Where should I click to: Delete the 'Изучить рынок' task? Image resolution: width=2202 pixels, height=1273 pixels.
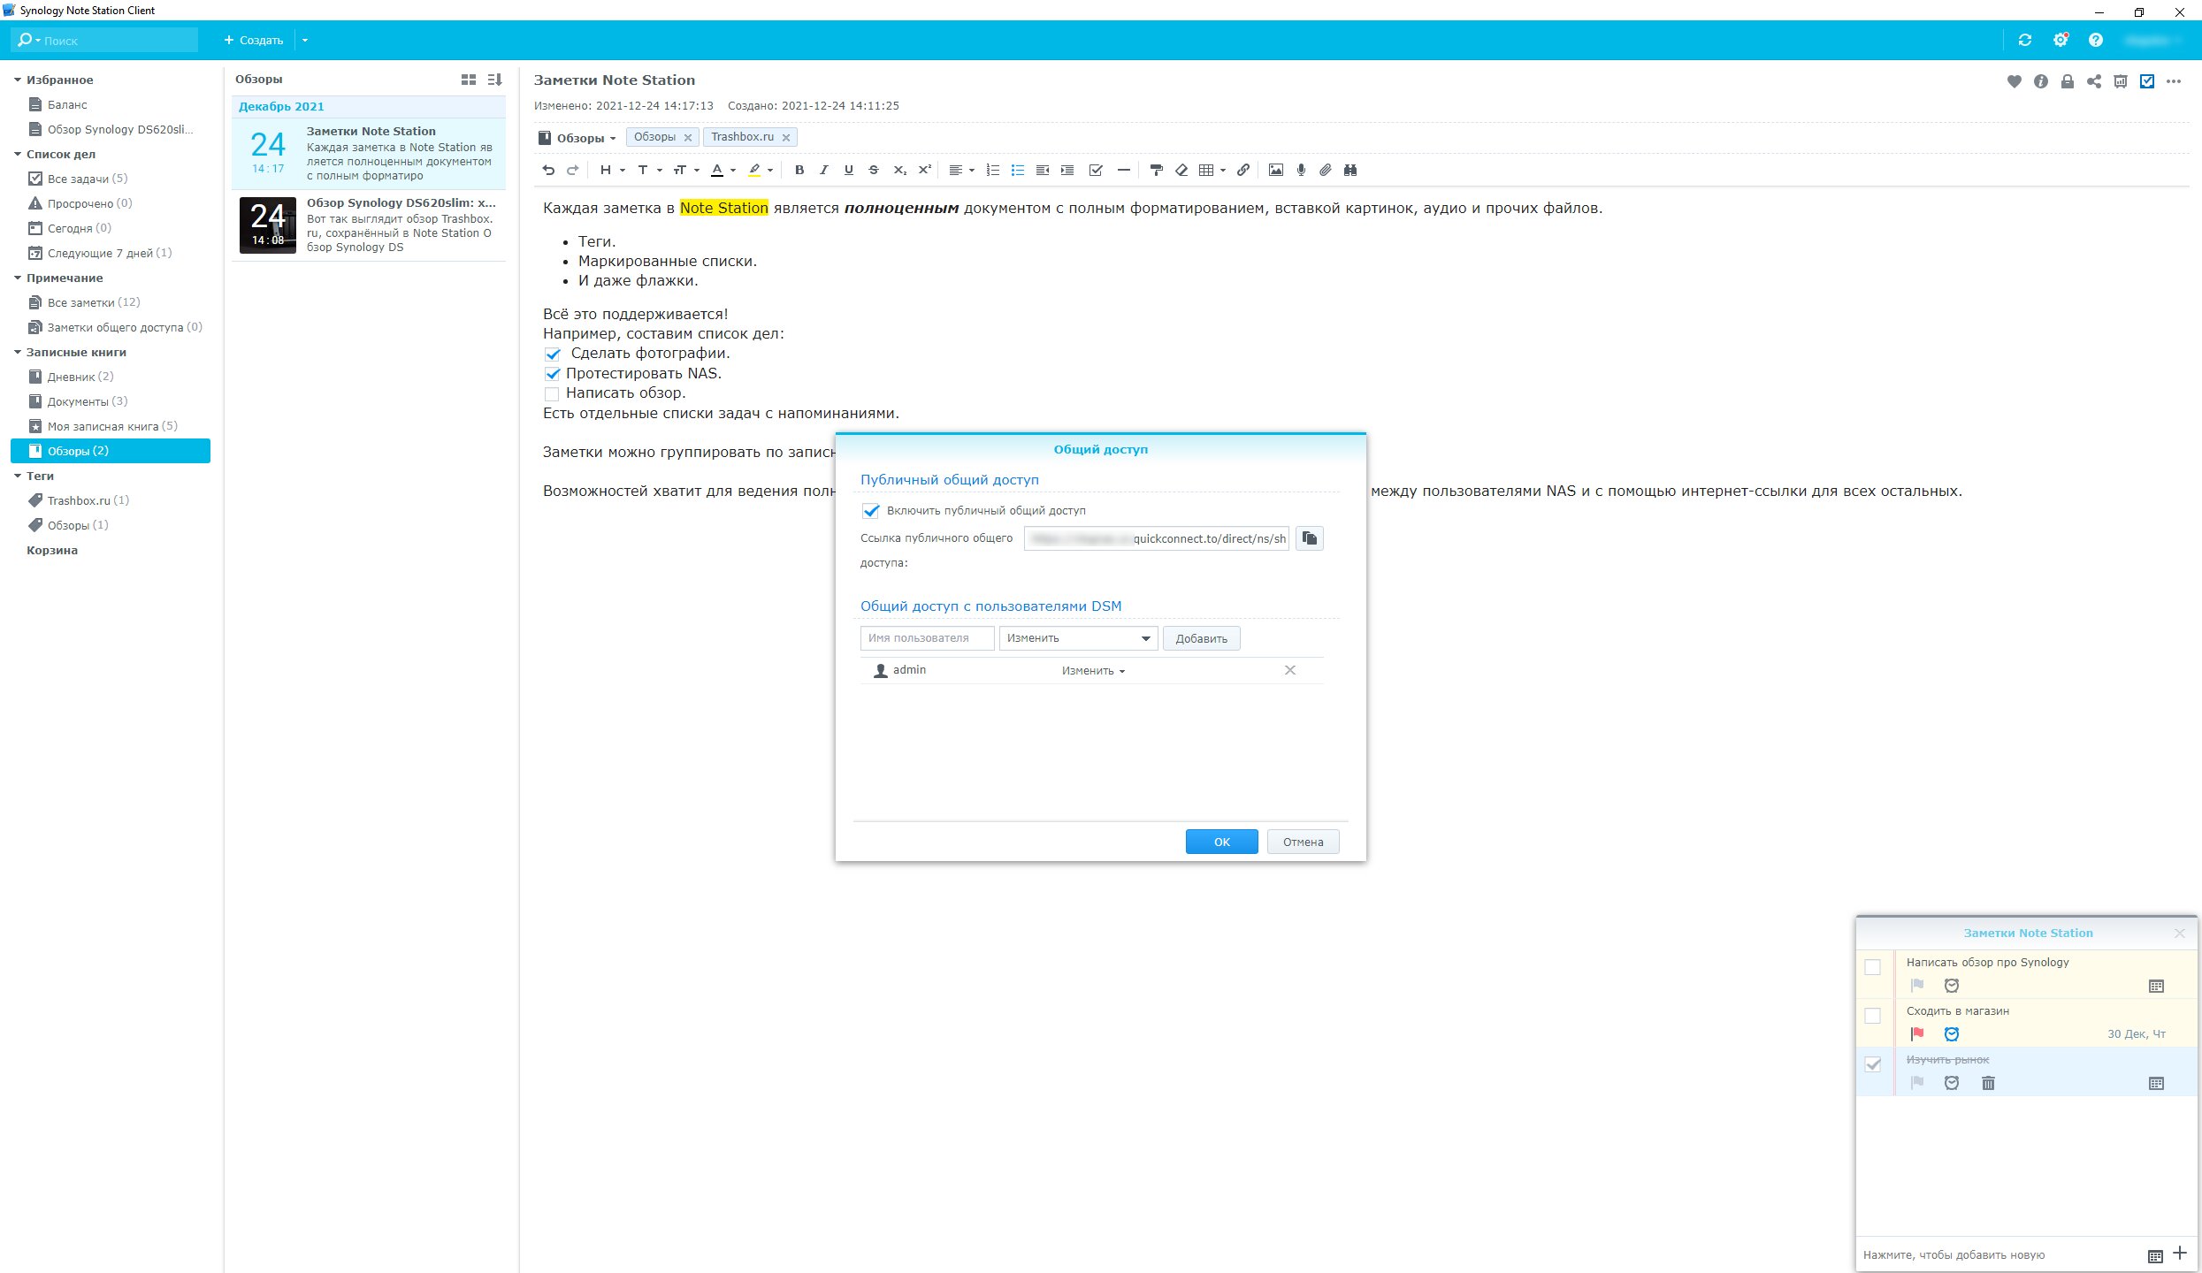pos(1988,1083)
